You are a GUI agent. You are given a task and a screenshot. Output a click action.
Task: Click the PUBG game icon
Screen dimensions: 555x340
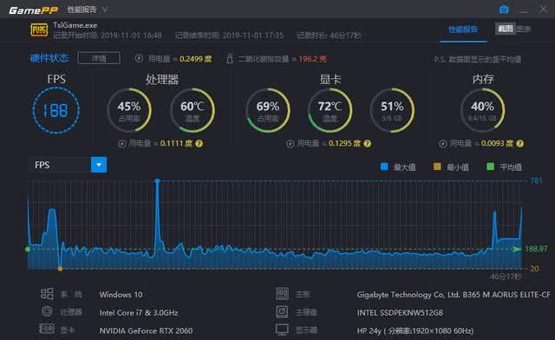click(x=39, y=30)
